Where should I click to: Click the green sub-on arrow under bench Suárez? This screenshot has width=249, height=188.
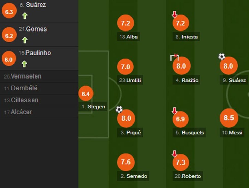[x=24, y=16]
